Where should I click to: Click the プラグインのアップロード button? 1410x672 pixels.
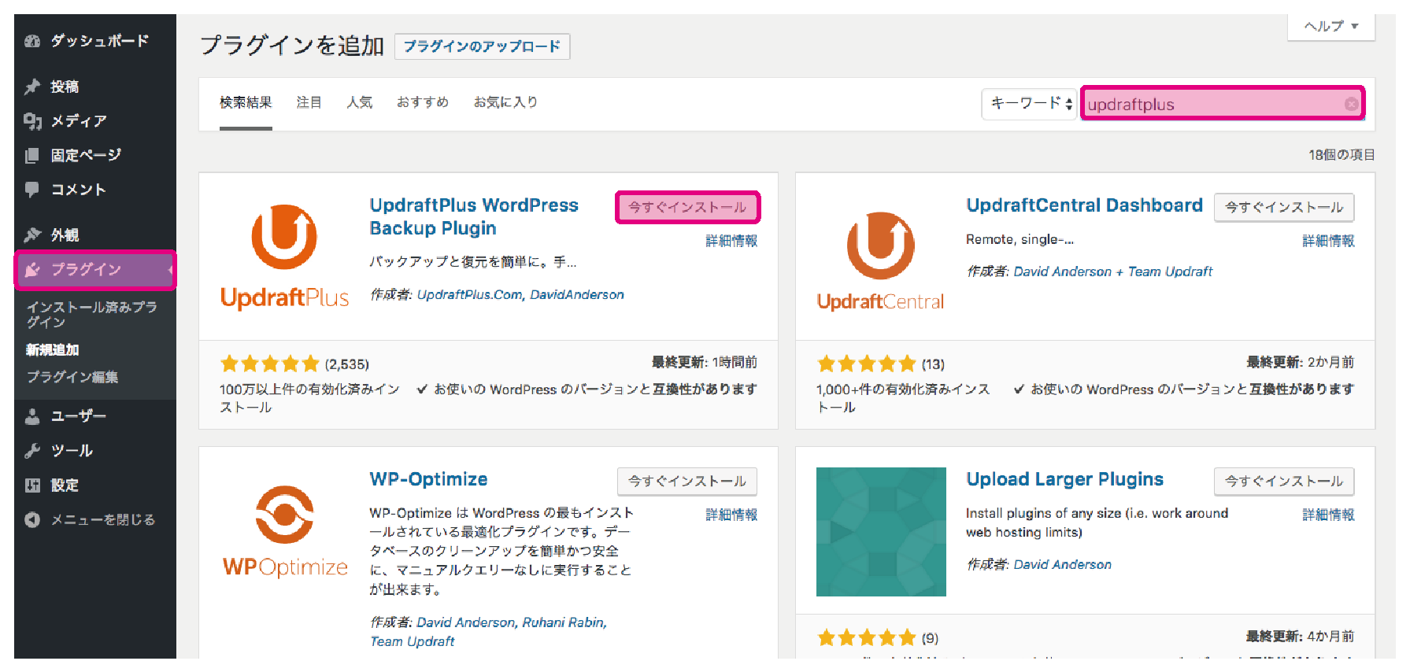482,46
